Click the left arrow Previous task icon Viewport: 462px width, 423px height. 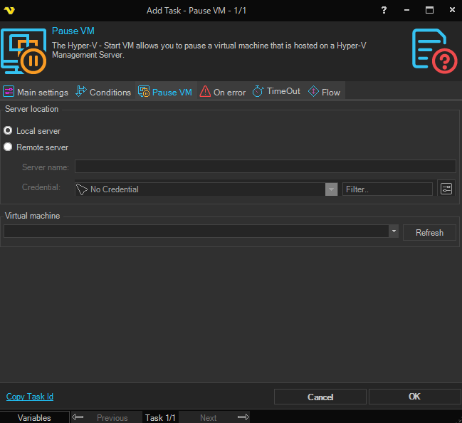click(78, 417)
